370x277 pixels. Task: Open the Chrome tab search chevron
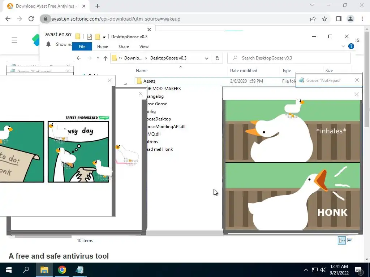312,5
